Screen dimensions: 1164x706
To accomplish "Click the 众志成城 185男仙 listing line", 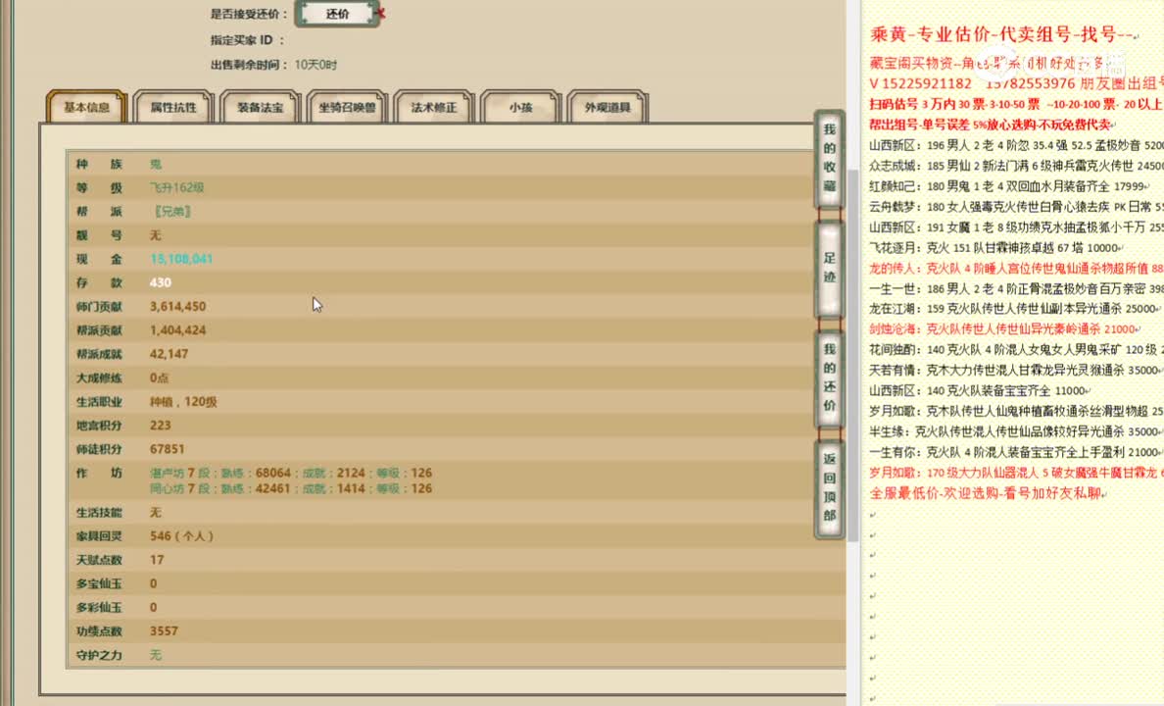I will [x=1016, y=166].
